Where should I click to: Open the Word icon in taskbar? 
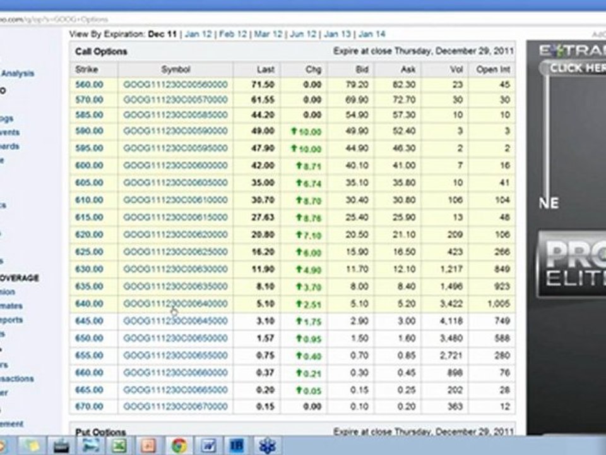tap(208, 446)
